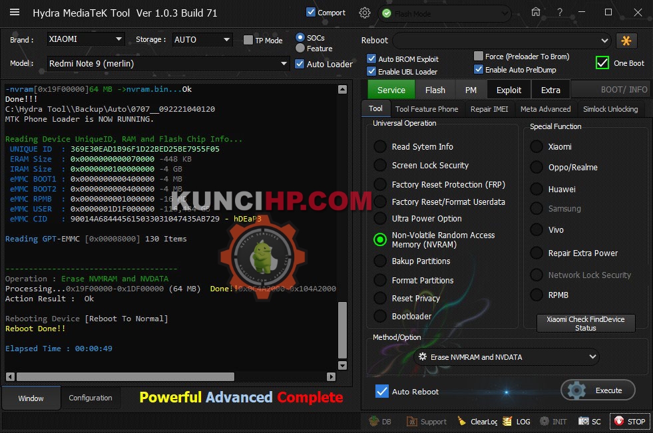Viewport: 653px width, 433px height.
Task: Enable TP Mode checkbox
Action: pyautogui.click(x=248, y=40)
